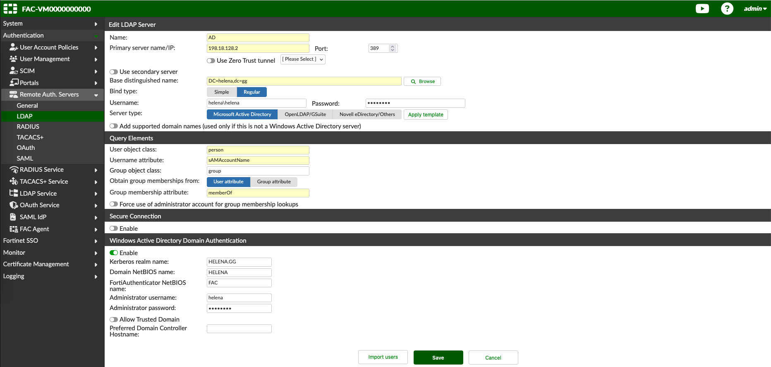Switch server type to OpenLDAP/GSuite
Image resolution: width=771 pixels, height=367 pixels.
point(305,114)
